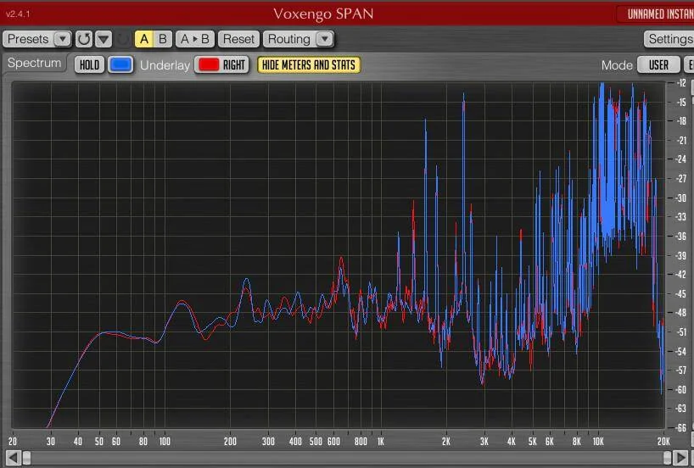The image size is (694, 468).
Task: Select the Spectrum tab
Action: (x=35, y=63)
